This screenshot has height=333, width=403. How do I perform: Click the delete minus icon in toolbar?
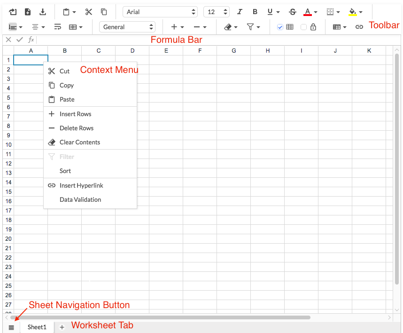[197, 27]
